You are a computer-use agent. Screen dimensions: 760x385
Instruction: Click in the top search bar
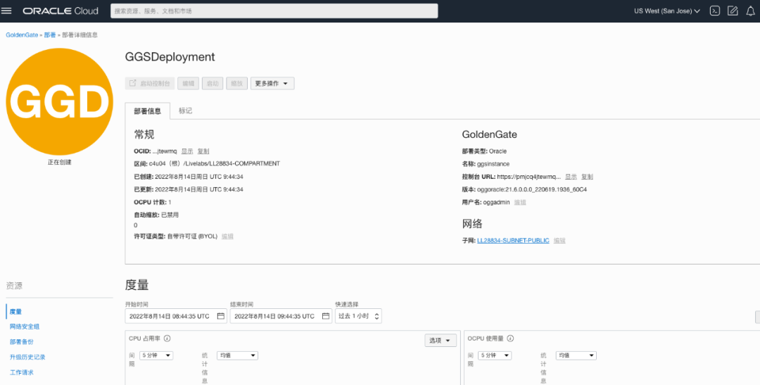(274, 11)
